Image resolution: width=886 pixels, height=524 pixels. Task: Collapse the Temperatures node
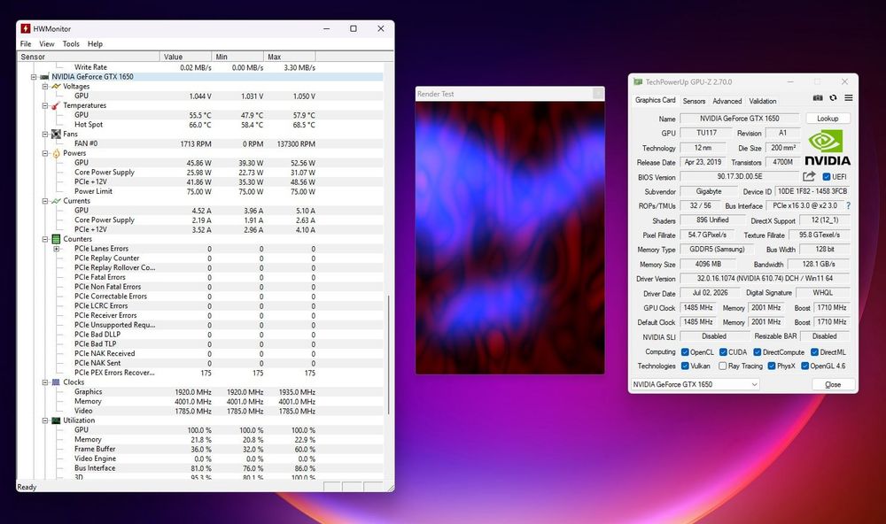point(44,105)
